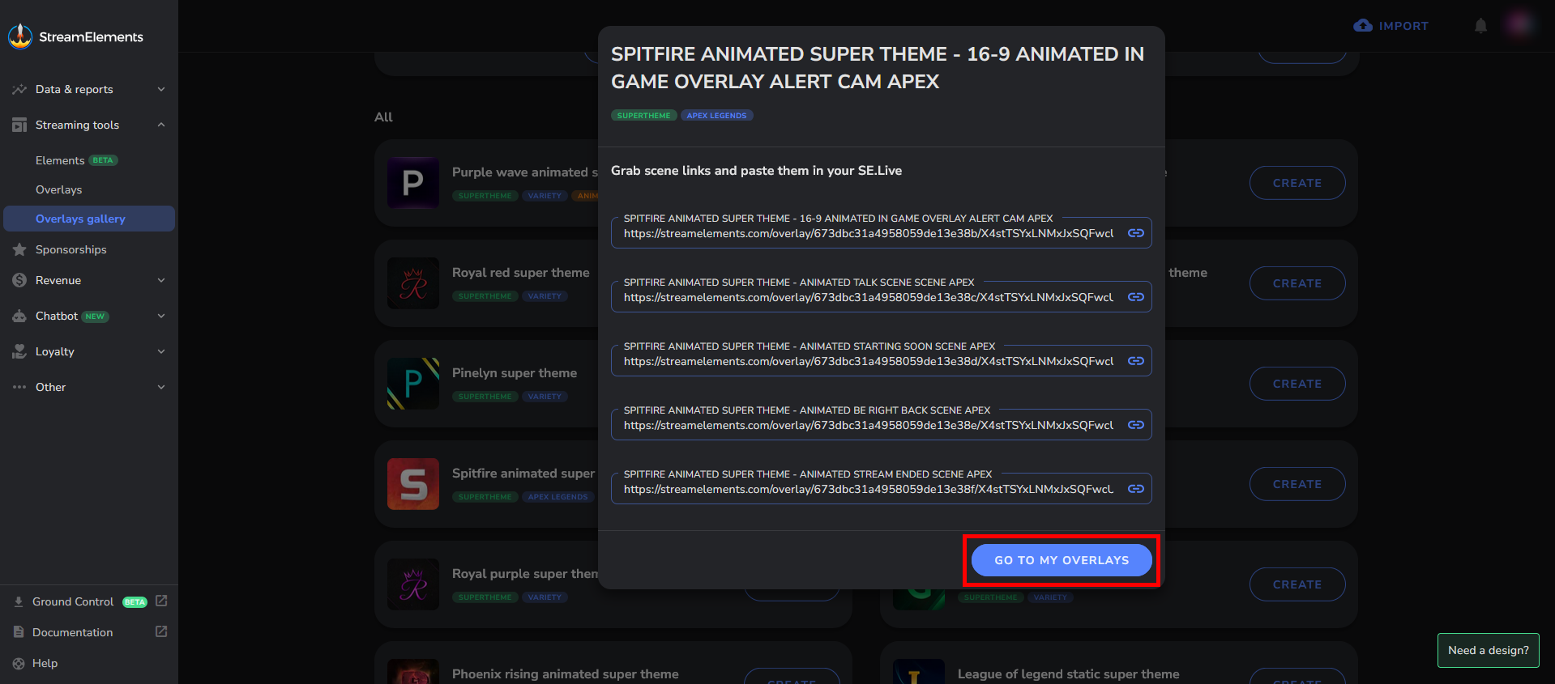Click League of legend static super theme

[1069, 674]
